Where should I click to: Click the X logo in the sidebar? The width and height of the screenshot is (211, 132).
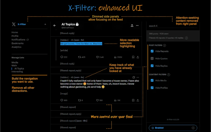click(14, 24)
